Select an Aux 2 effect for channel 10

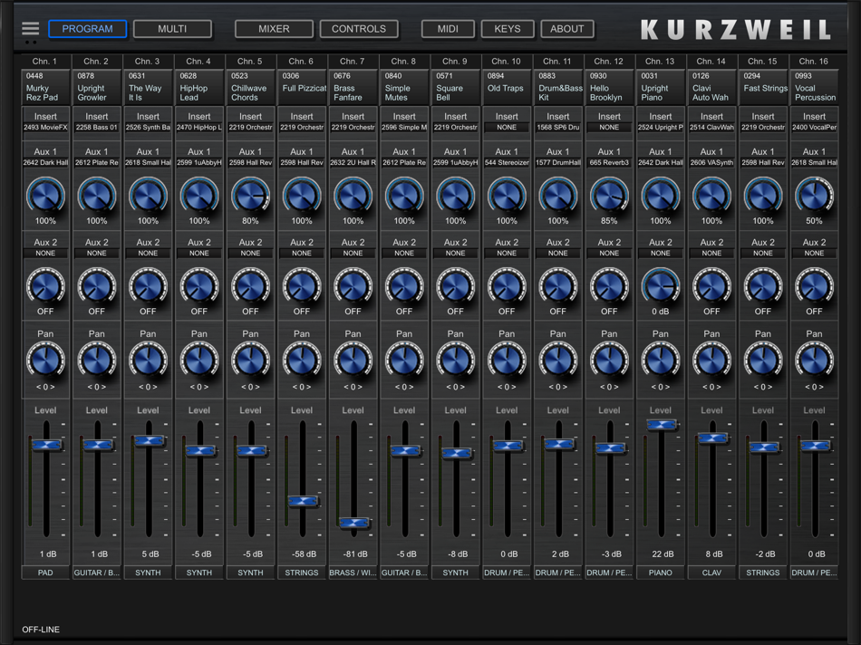[x=507, y=253]
